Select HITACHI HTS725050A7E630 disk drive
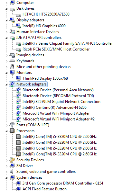Viewport: 122px width, 191px height. tap(46, 14)
